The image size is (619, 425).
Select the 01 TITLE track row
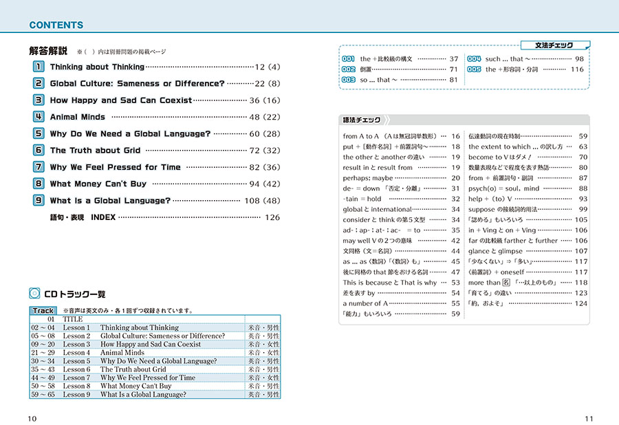(x=72, y=319)
